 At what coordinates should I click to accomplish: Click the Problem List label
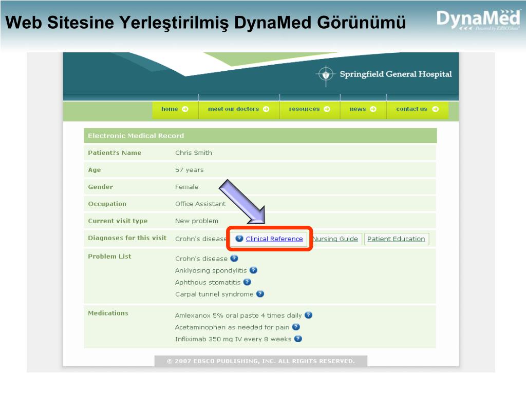click(109, 257)
